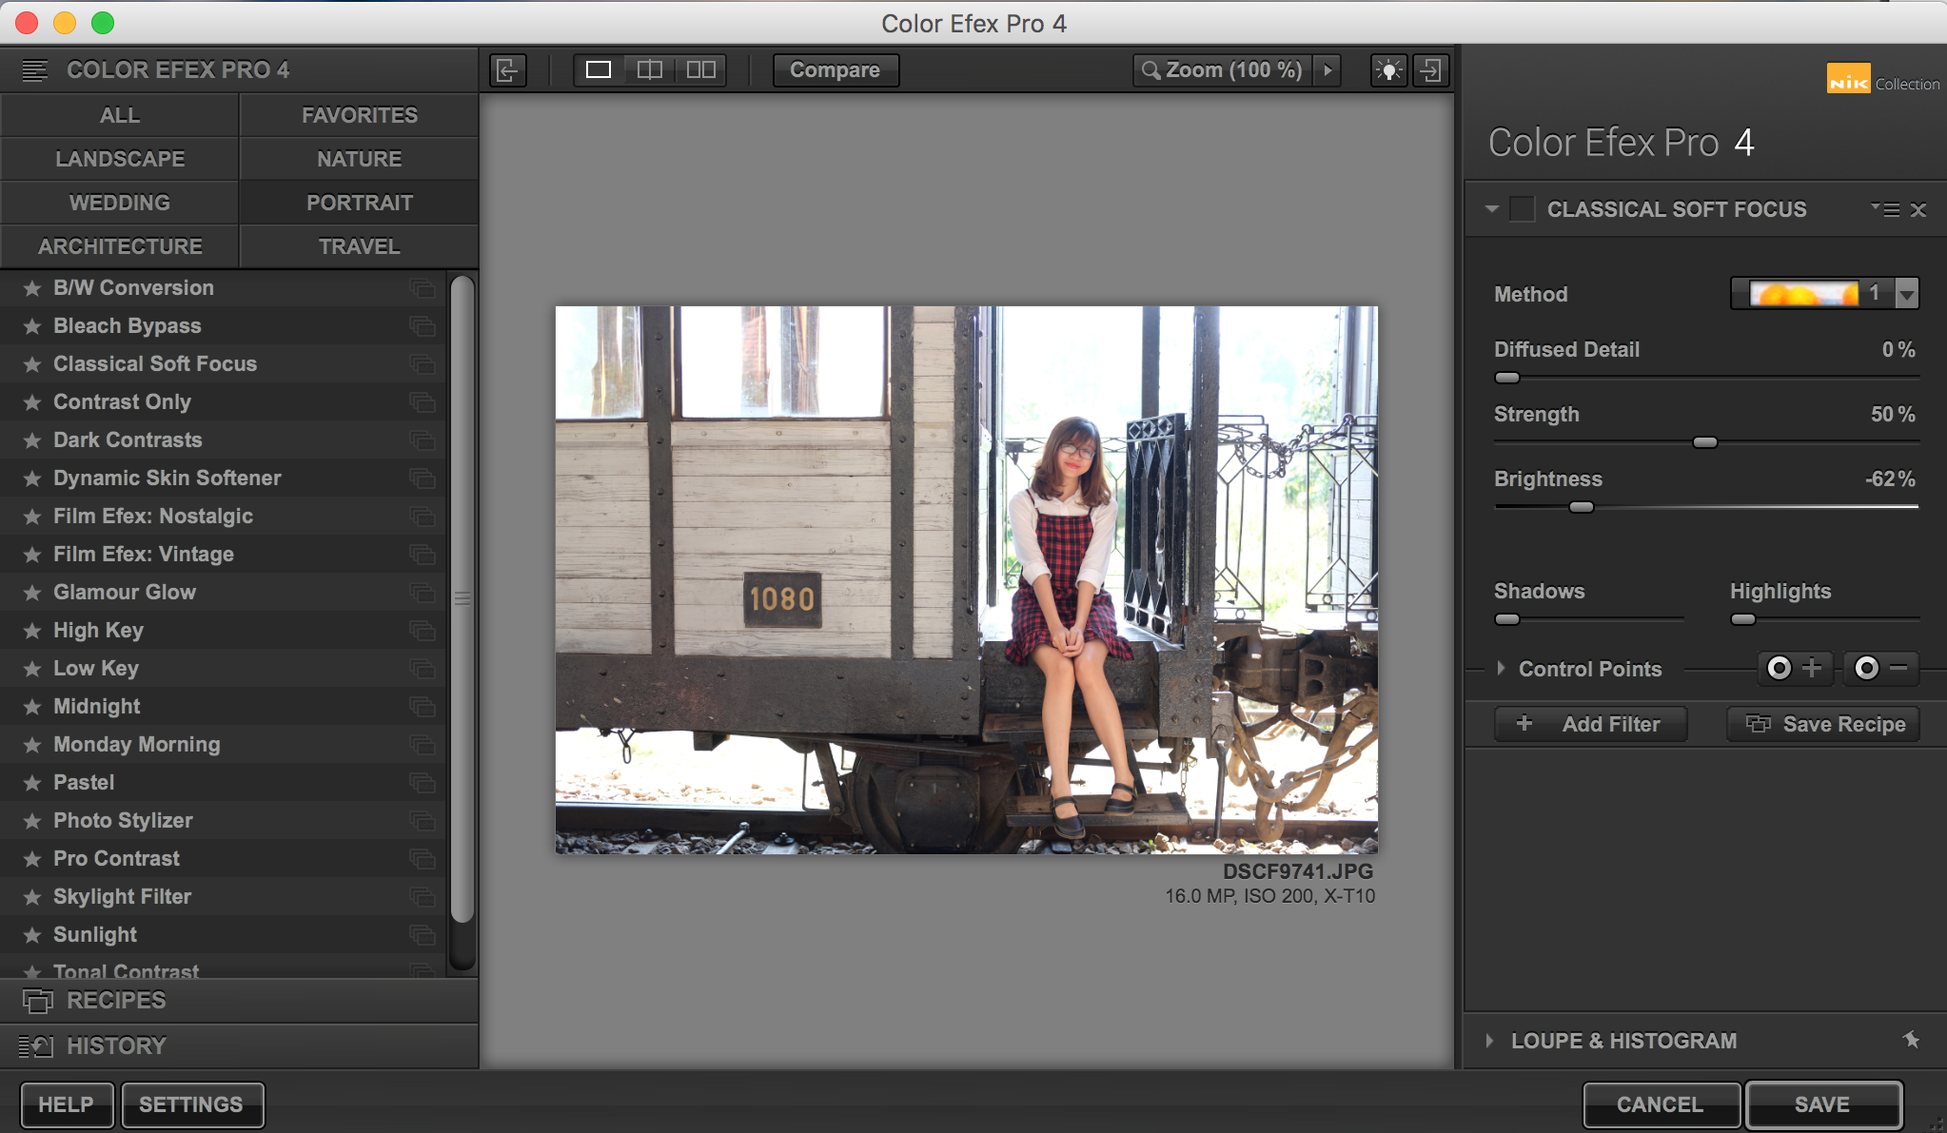Click the hide left panel icon
The image size is (1947, 1133).
pyautogui.click(x=507, y=70)
